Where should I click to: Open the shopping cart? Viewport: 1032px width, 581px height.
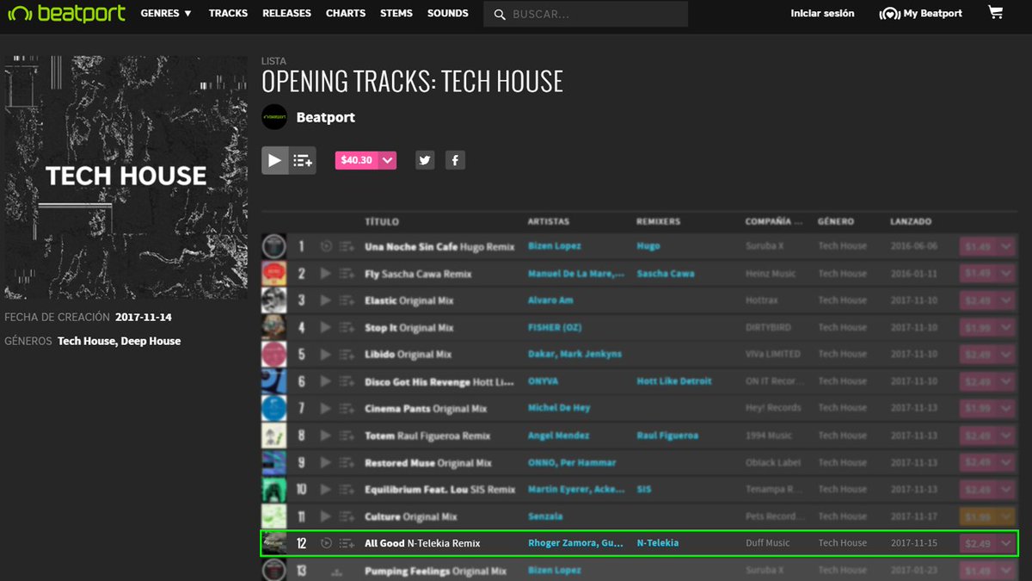[x=996, y=13]
